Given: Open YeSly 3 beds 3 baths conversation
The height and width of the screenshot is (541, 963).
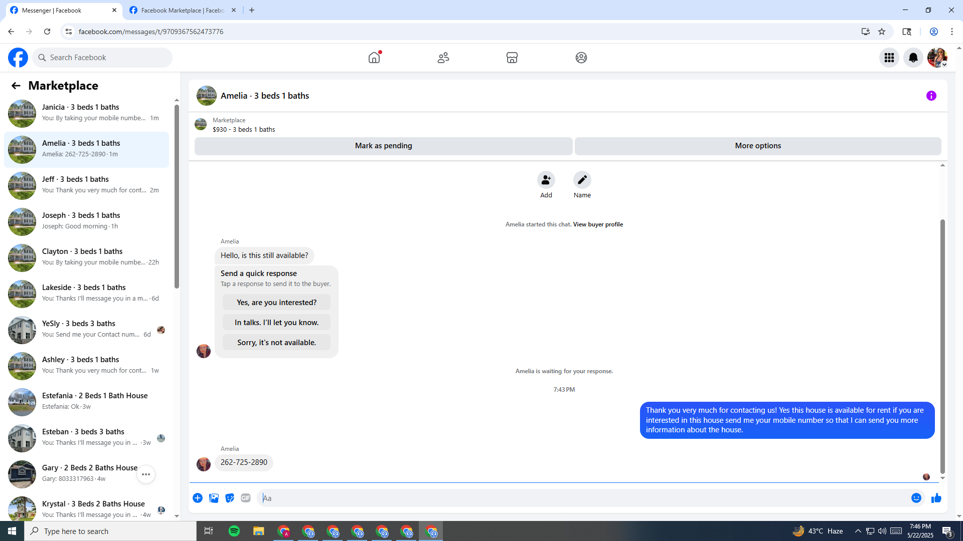Looking at the screenshot, I should tap(86, 330).
